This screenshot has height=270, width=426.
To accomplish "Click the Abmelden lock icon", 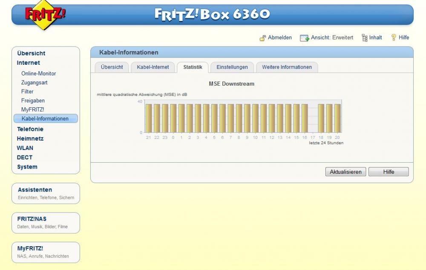I will click(x=263, y=38).
